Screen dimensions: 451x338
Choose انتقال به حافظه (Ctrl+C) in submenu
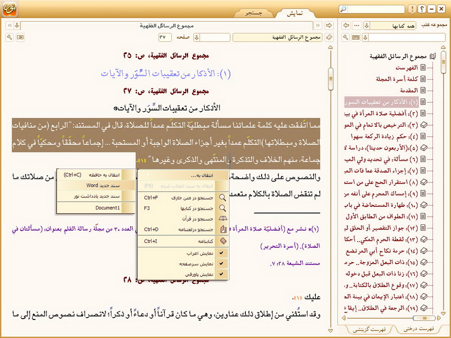point(96,175)
